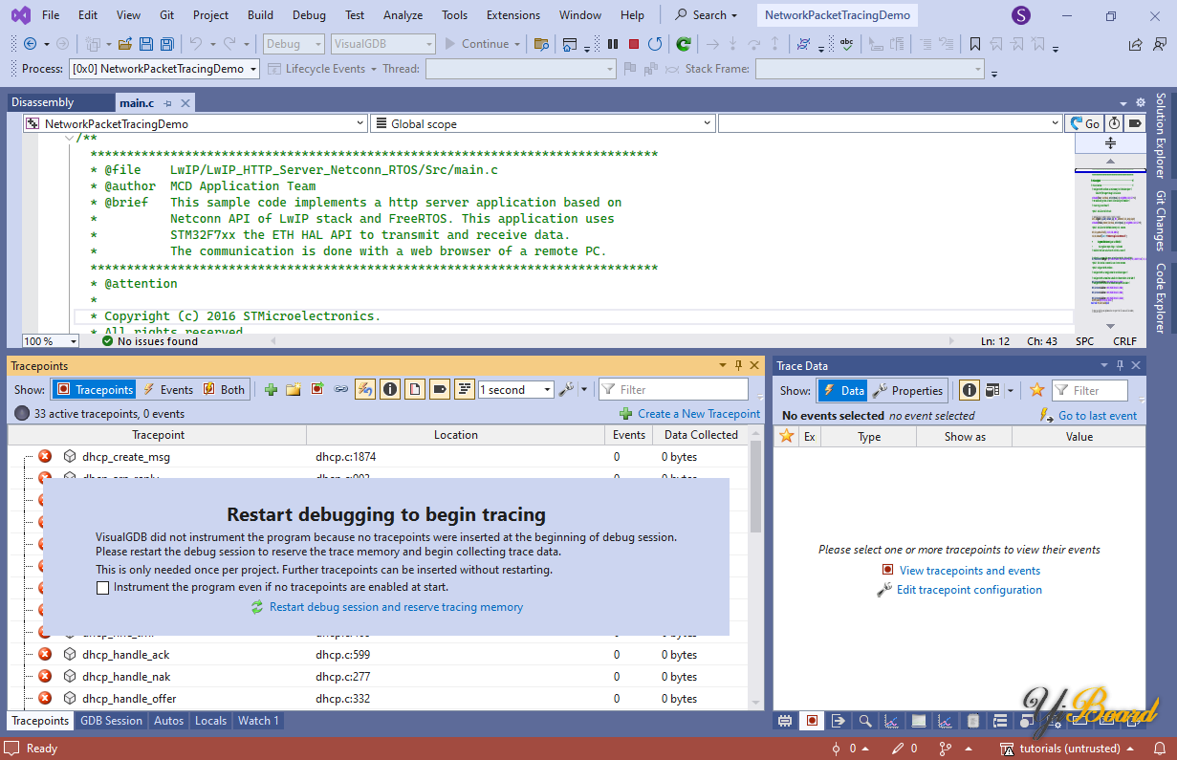Open the '1 second' interval dropdown
Image resolution: width=1177 pixels, height=760 pixels.
pos(547,390)
